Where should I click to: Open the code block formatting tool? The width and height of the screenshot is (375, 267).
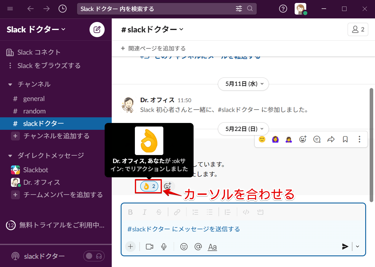pyautogui.click(x=260, y=212)
